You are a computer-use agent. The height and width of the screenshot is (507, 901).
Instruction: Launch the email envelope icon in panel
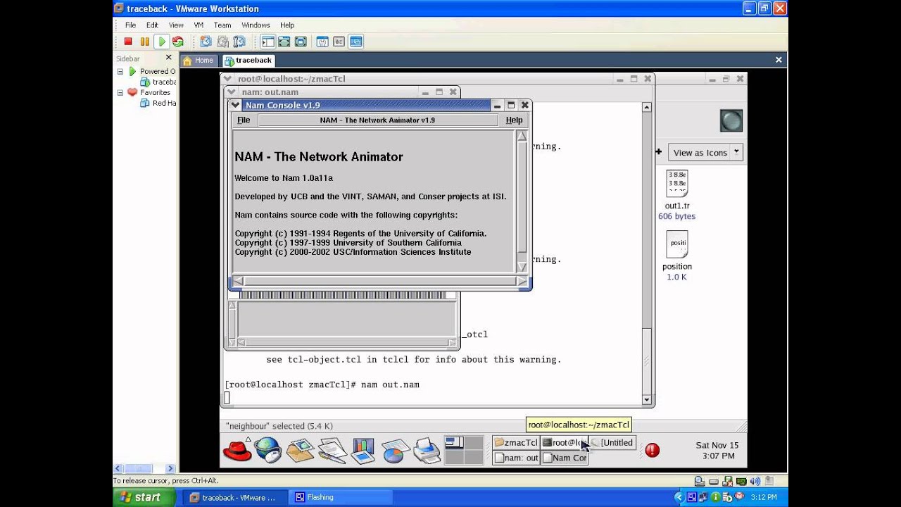coord(300,449)
